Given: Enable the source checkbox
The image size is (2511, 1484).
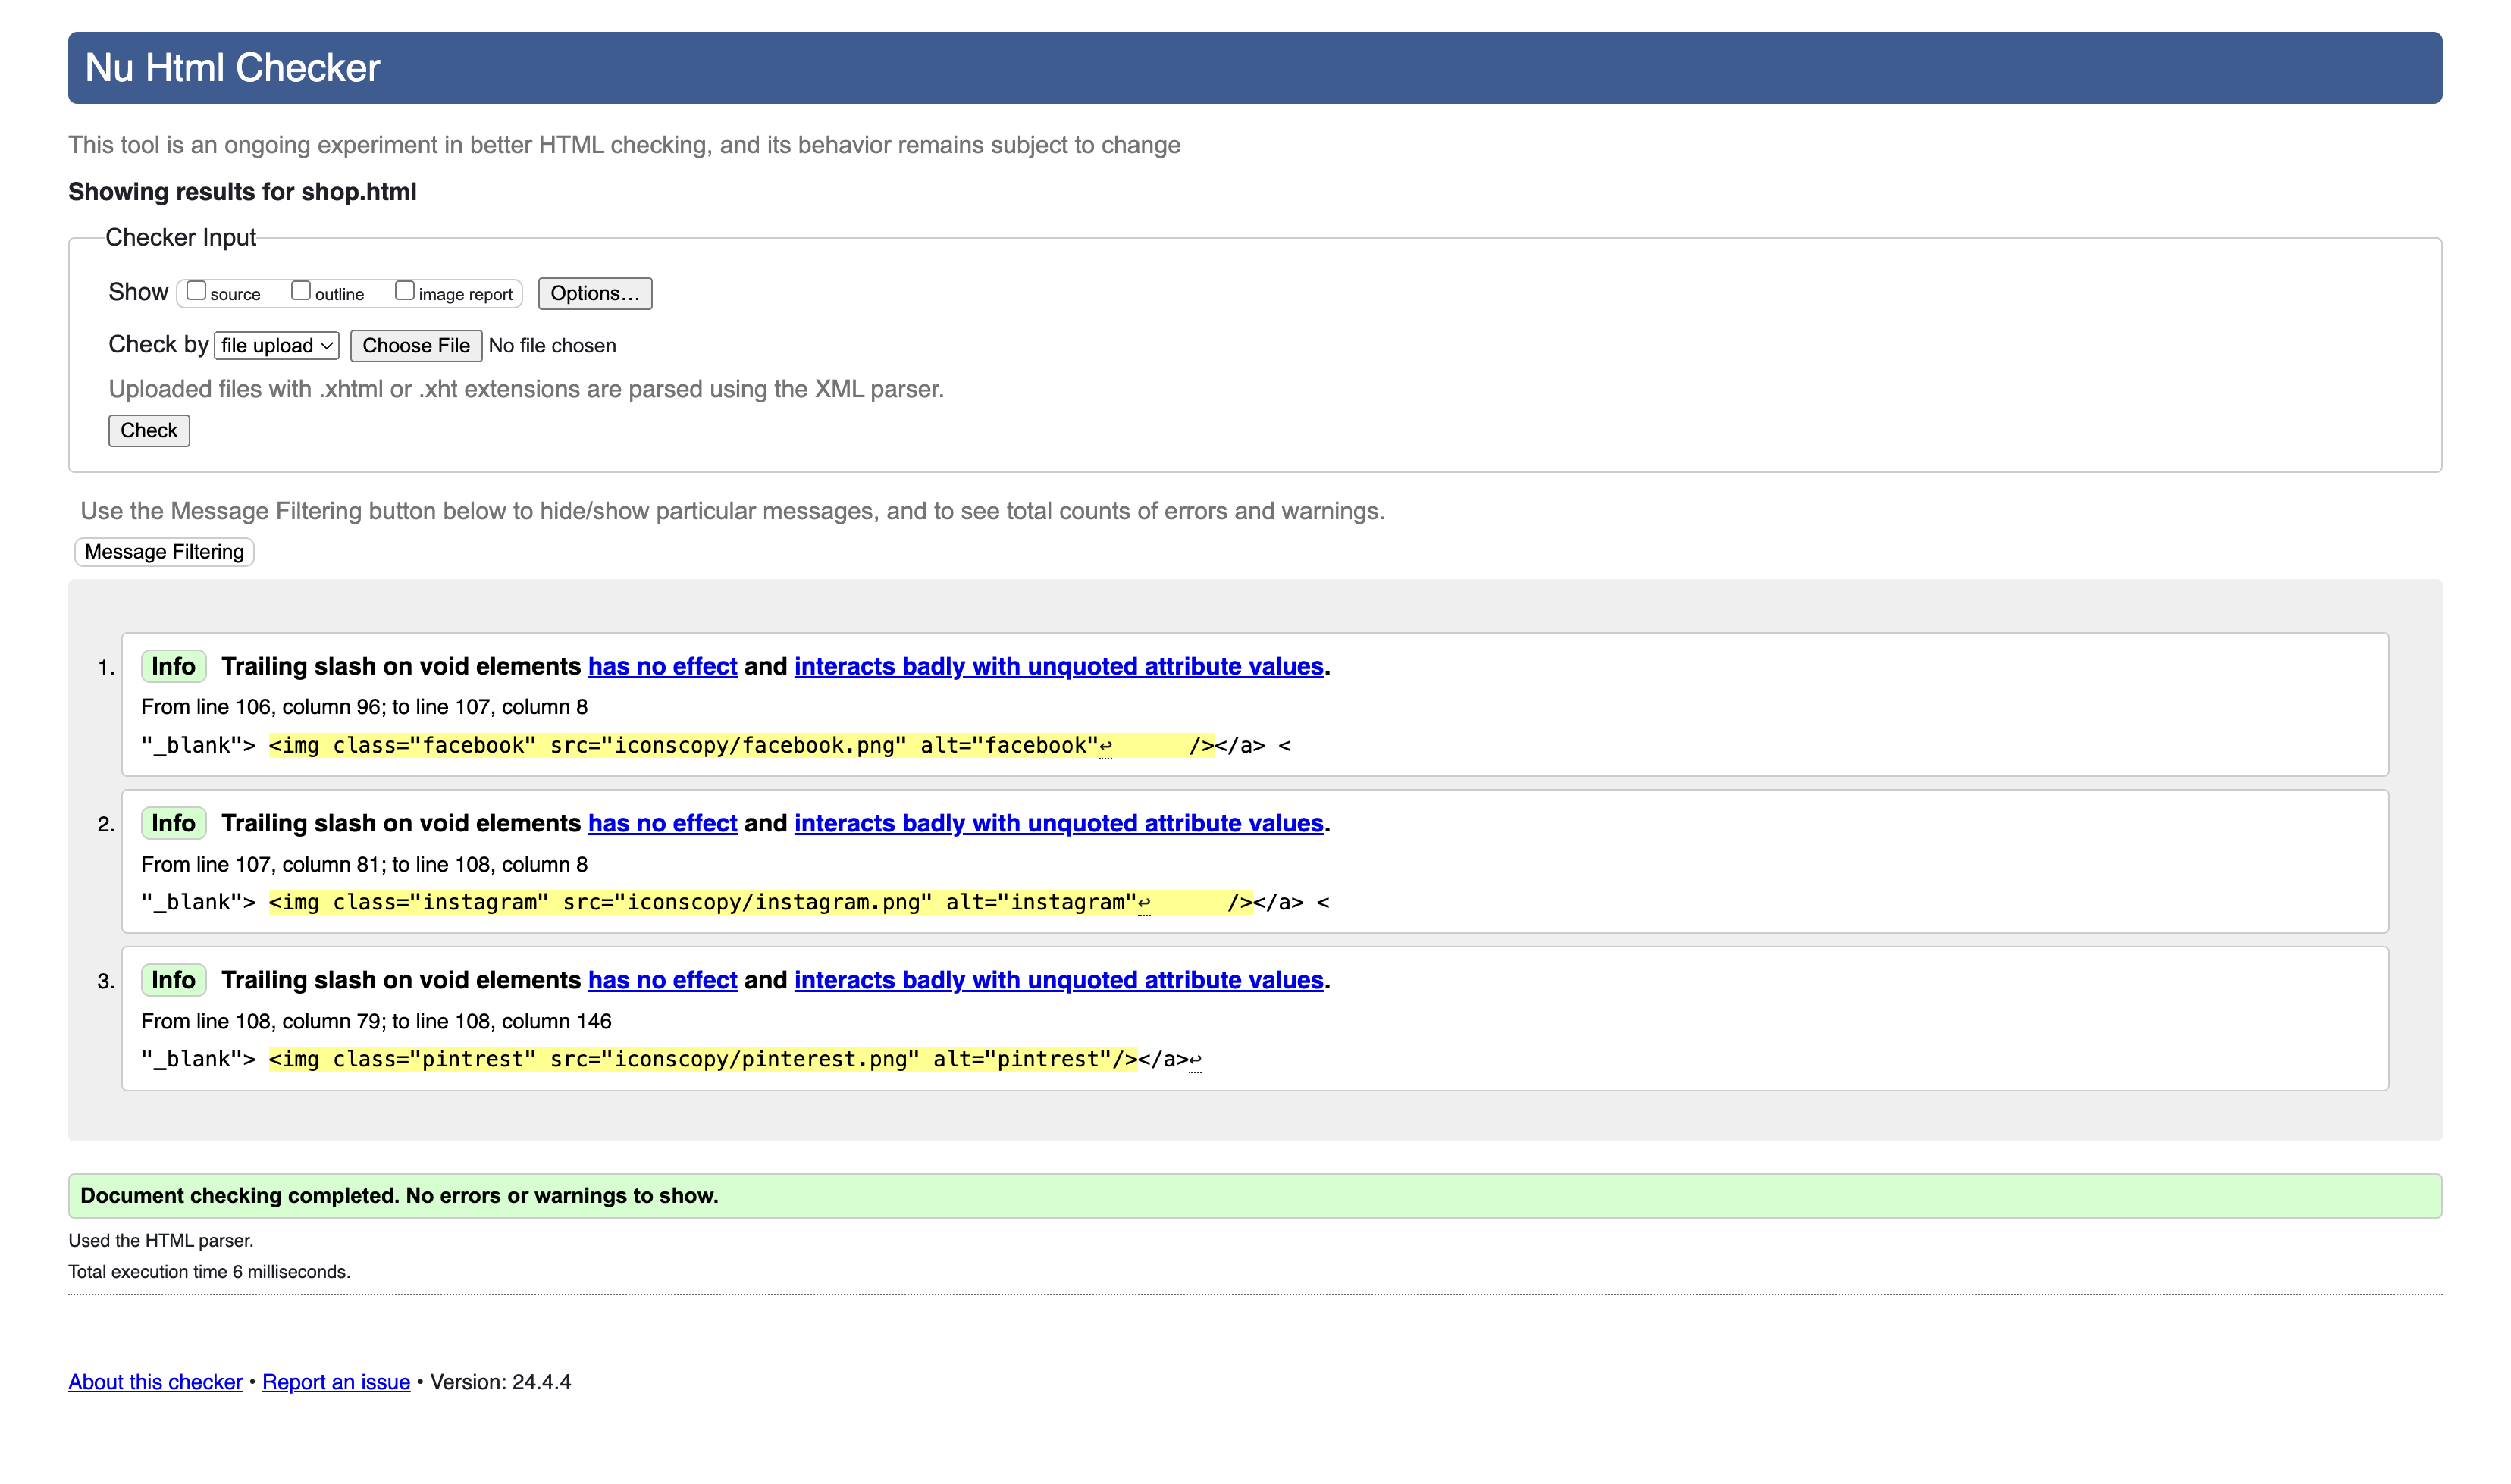Looking at the screenshot, I should click(x=196, y=291).
